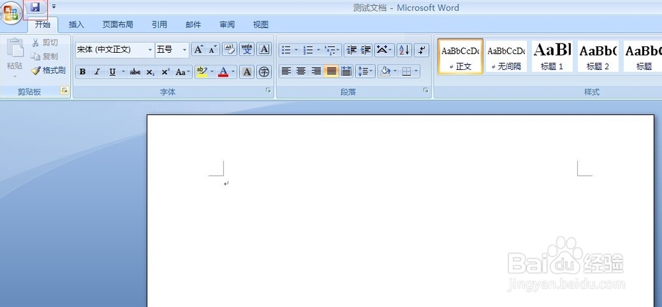Open the 审阅 tab
Viewport: 662px width, 307px height.
[227, 25]
